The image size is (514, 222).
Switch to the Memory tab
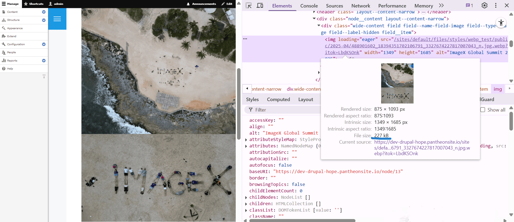pyautogui.click(x=423, y=6)
